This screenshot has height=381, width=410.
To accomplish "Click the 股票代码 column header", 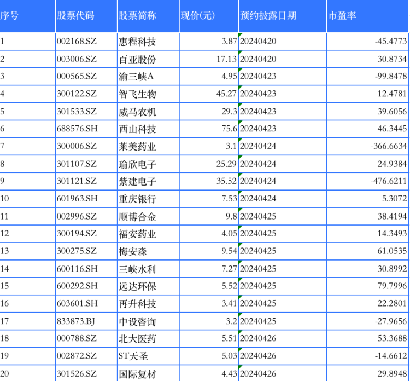I will click(x=86, y=16).
